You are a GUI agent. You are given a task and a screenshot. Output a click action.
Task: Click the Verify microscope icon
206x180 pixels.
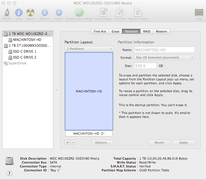tap(7, 12)
